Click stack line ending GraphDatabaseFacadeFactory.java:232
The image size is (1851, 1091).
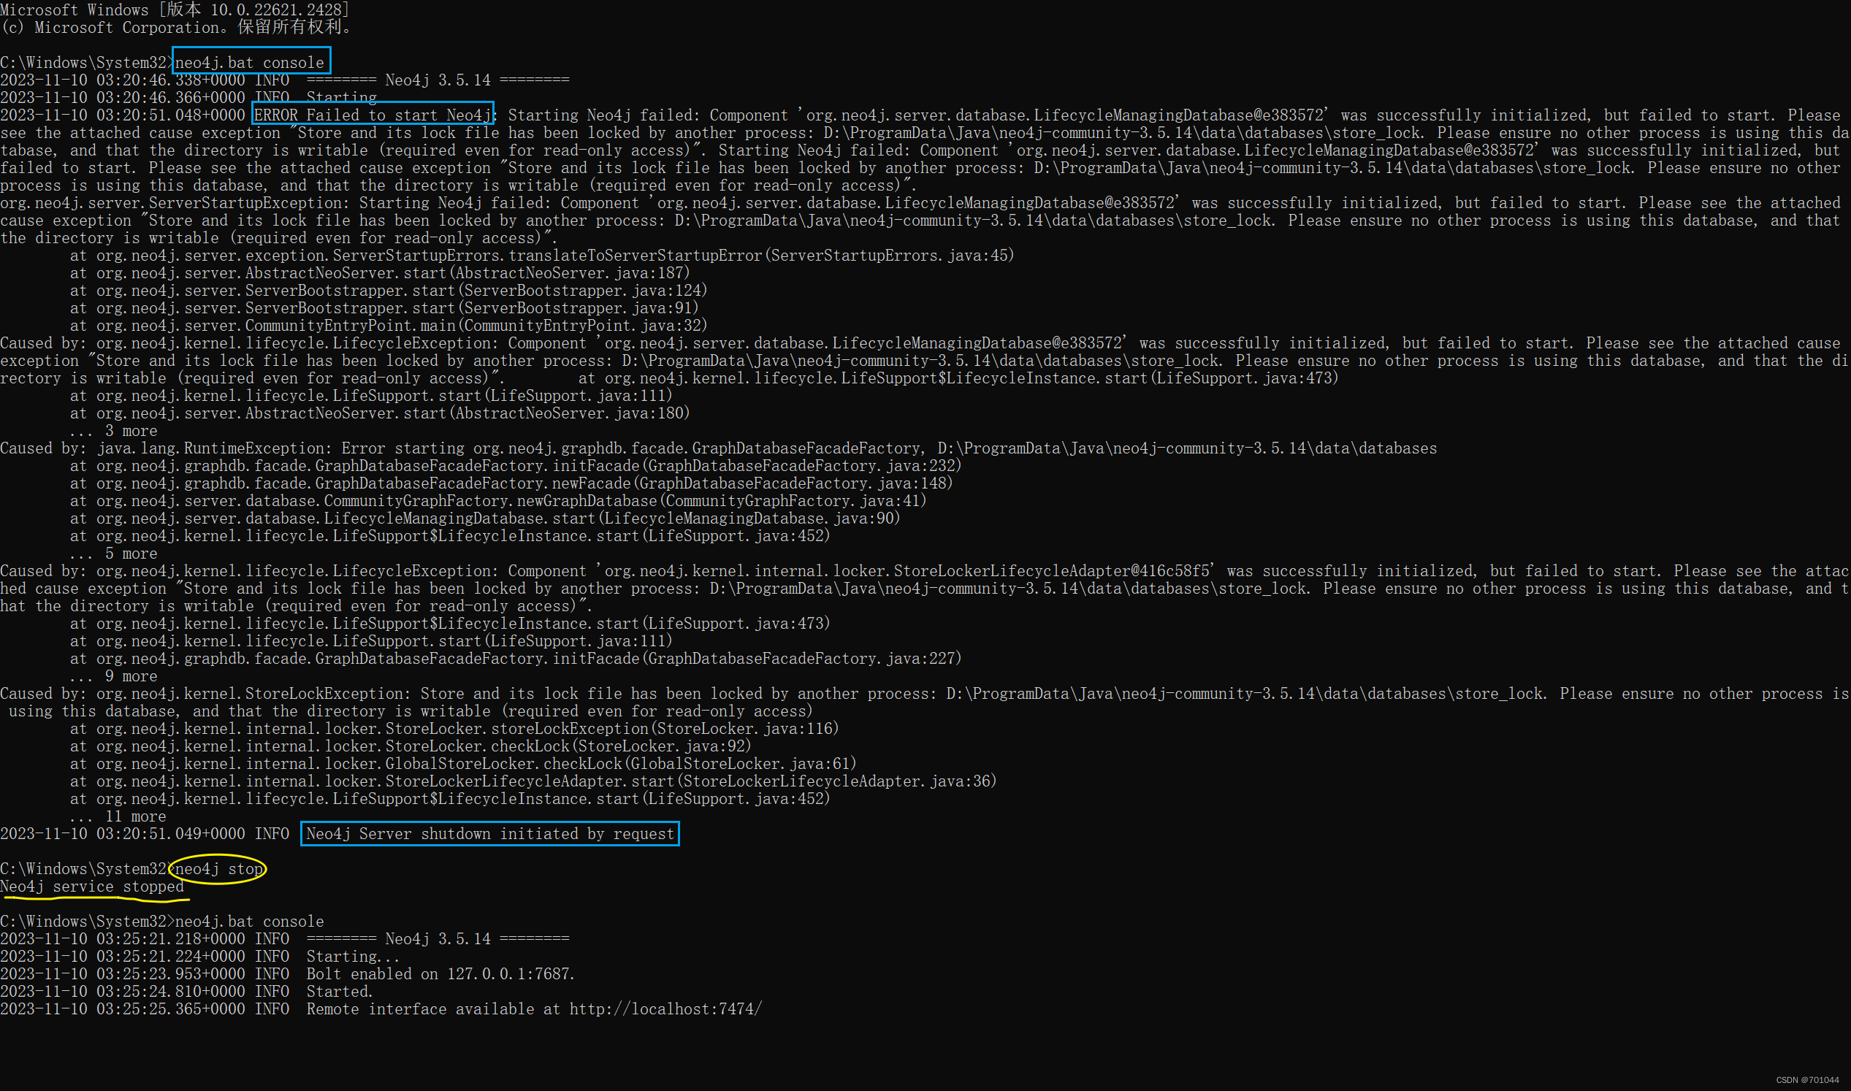tap(516, 465)
